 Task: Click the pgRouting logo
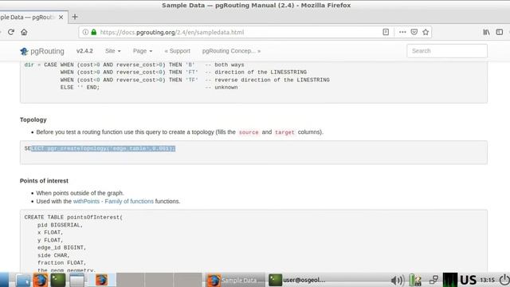click(42, 51)
